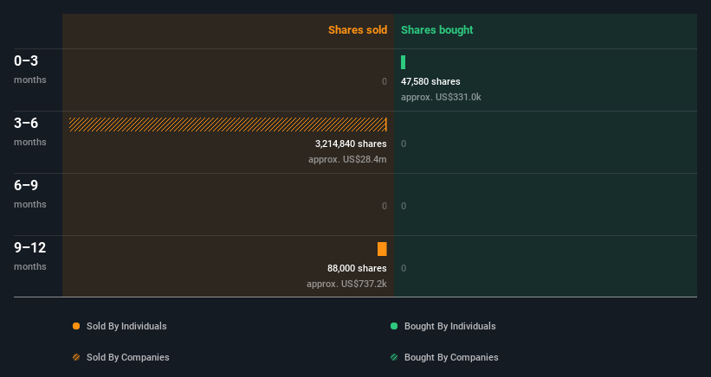Image resolution: width=711 pixels, height=377 pixels.
Task: Toggle the Sold By Companies legend label
Action: [x=128, y=357]
